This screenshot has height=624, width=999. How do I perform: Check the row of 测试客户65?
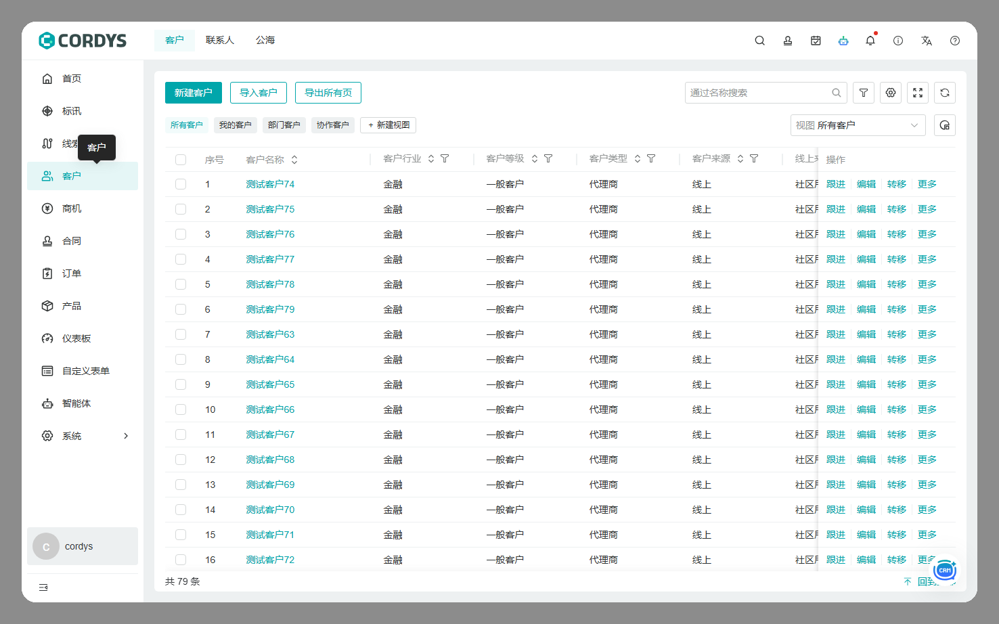(x=181, y=384)
